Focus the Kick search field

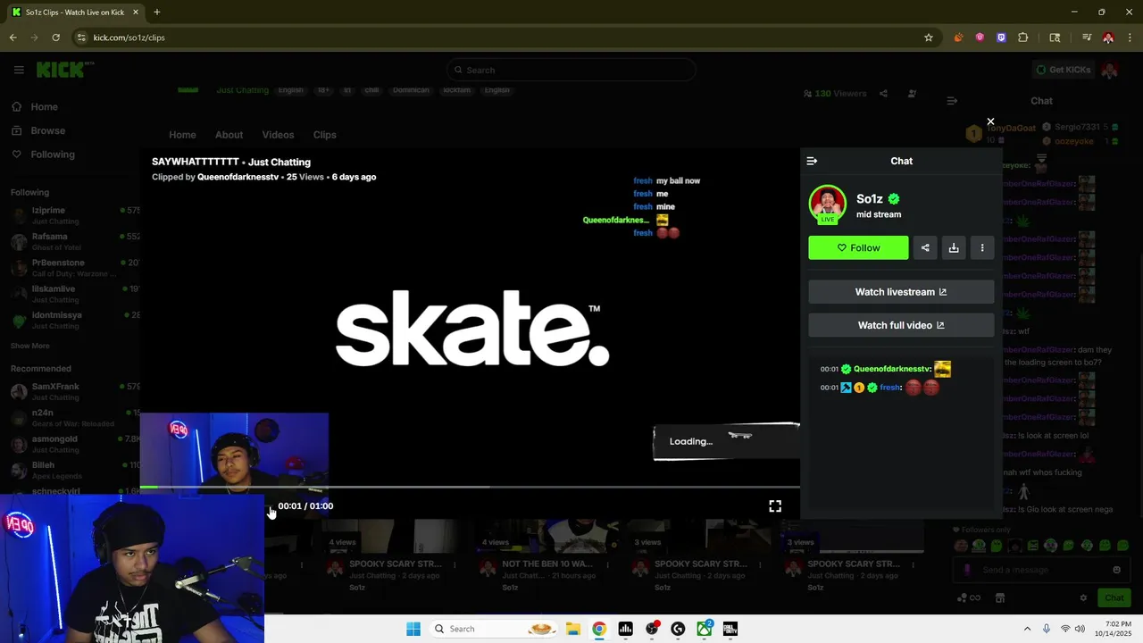pyautogui.click(x=571, y=70)
